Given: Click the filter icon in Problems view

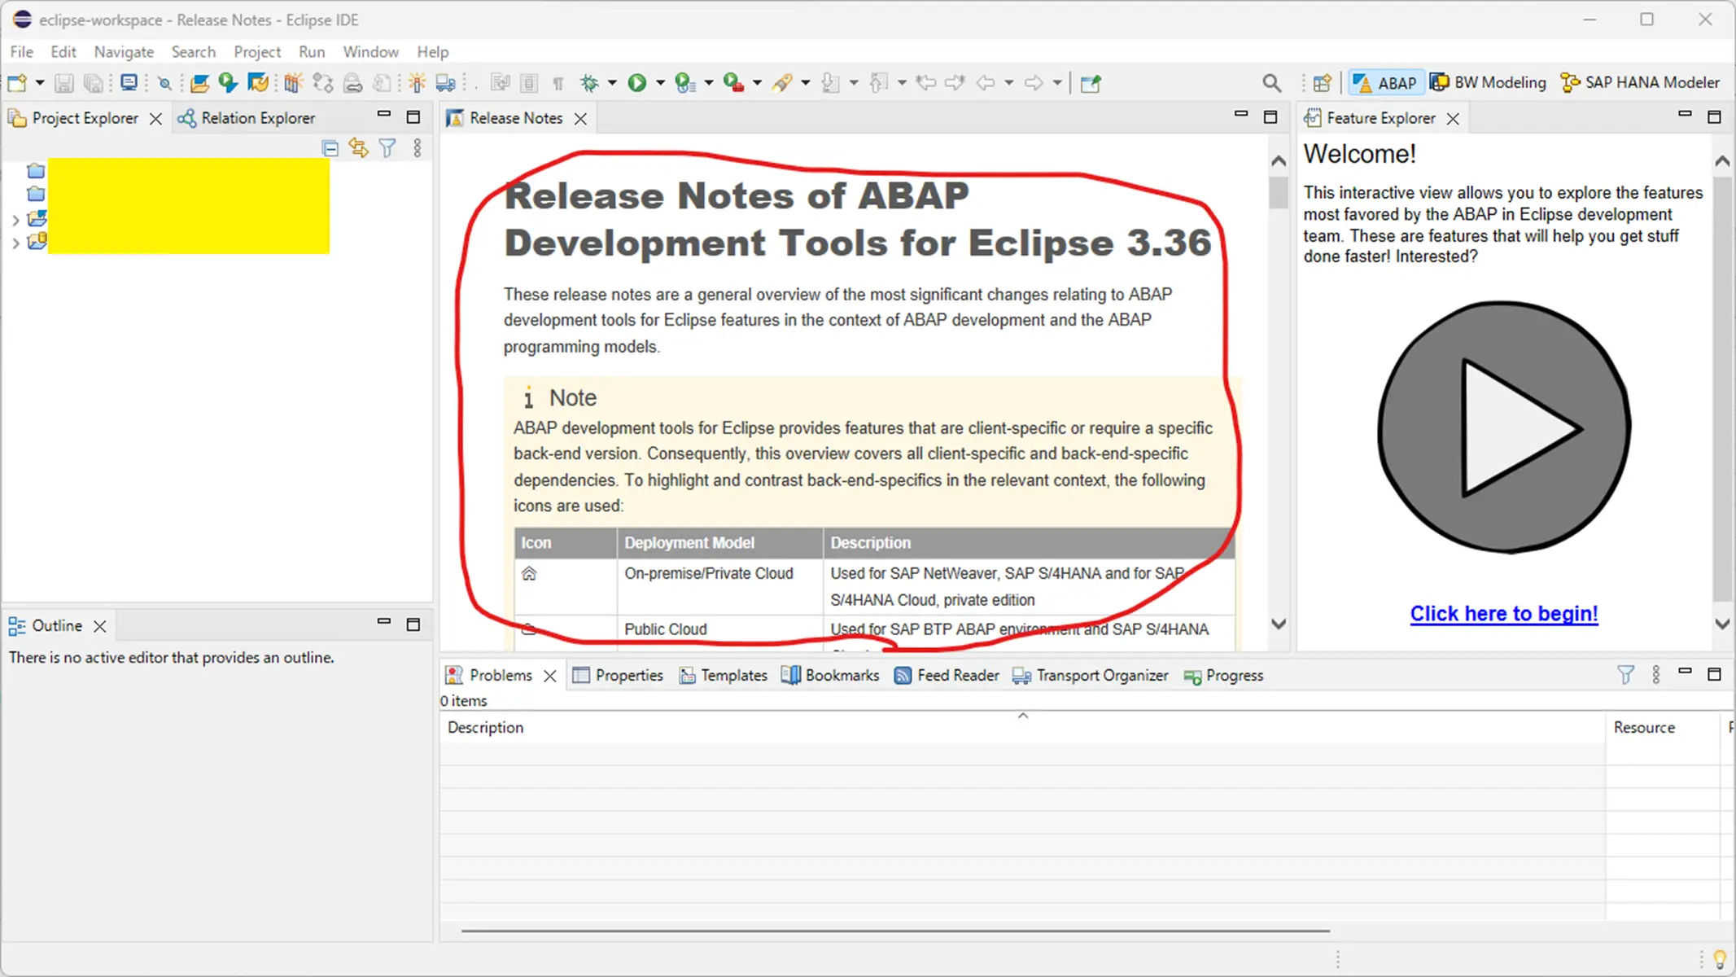Looking at the screenshot, I should 1625,675.
